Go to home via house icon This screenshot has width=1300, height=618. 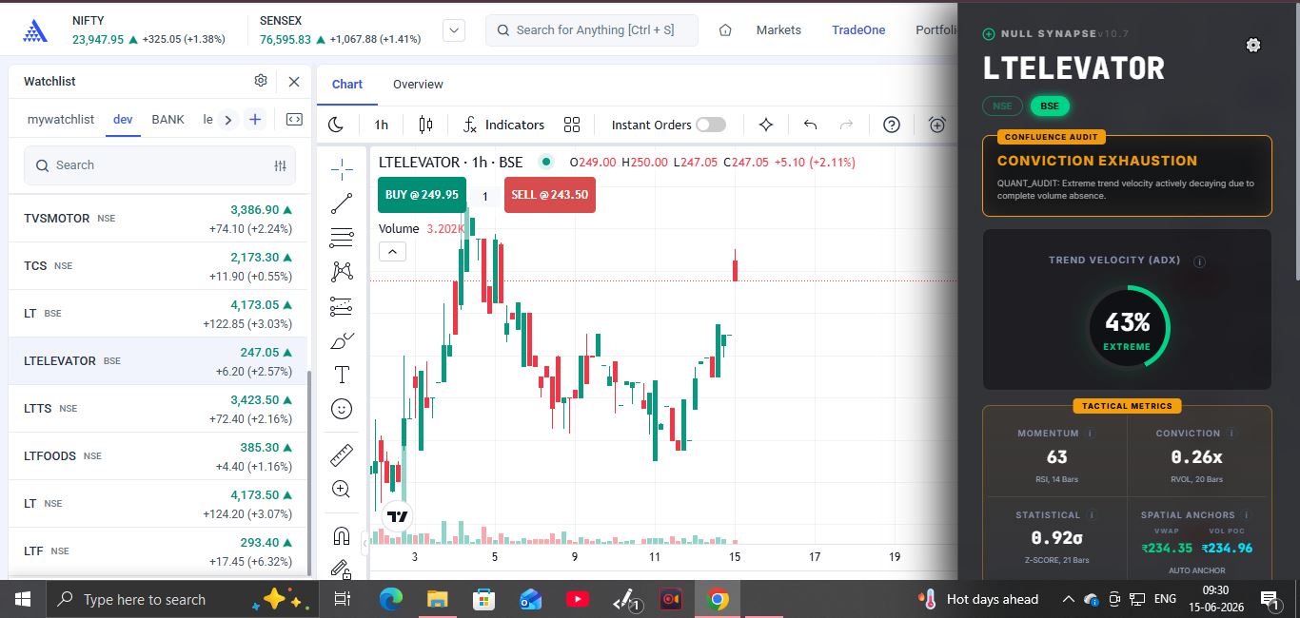(725, 30)
